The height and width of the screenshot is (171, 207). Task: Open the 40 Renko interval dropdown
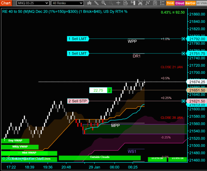tap(67, 3)
